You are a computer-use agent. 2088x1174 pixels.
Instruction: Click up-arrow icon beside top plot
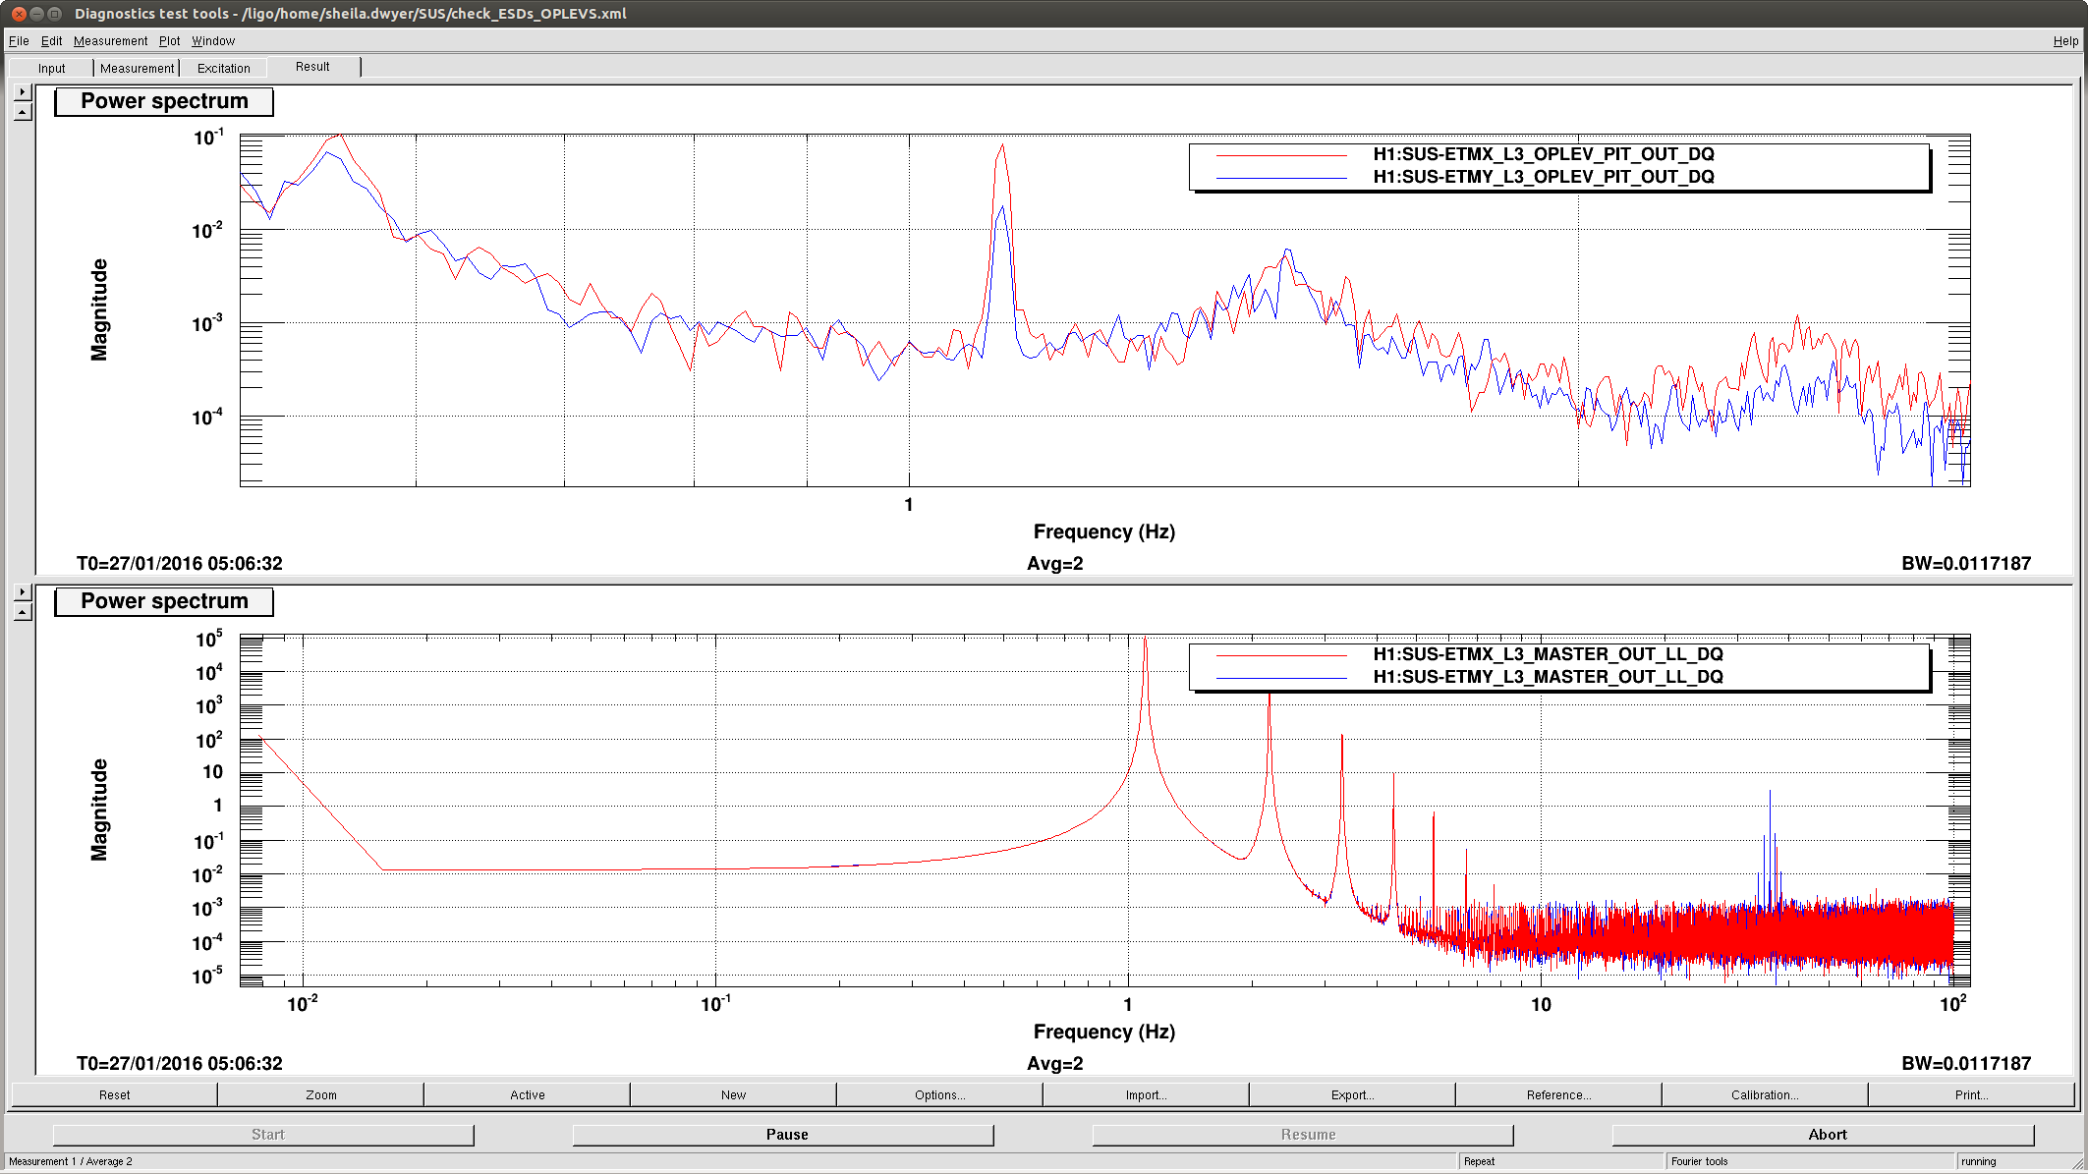[23, 113]
